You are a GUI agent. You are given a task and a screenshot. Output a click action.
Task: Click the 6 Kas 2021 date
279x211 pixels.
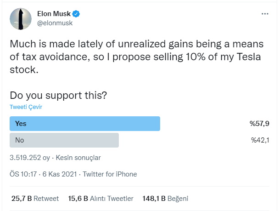click(60, 174)
